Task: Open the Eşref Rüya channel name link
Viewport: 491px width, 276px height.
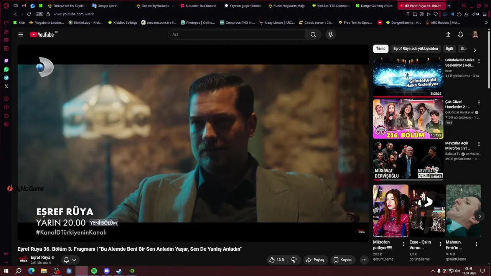Action: click(x=41, y=258)
